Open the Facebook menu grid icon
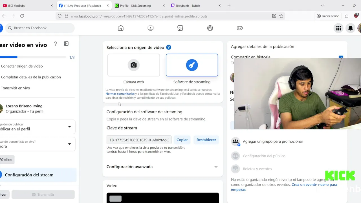Screen dimensions: 361x203 point(338,28)
